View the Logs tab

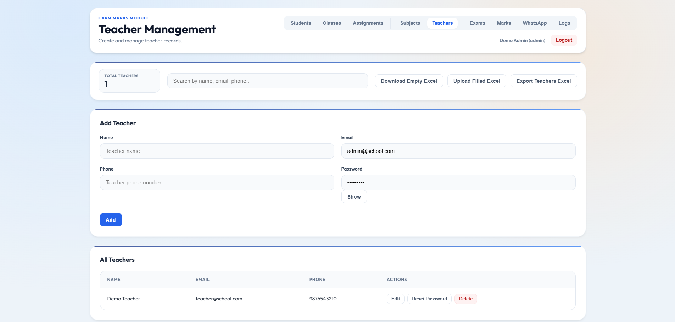[x=564, y=23]
